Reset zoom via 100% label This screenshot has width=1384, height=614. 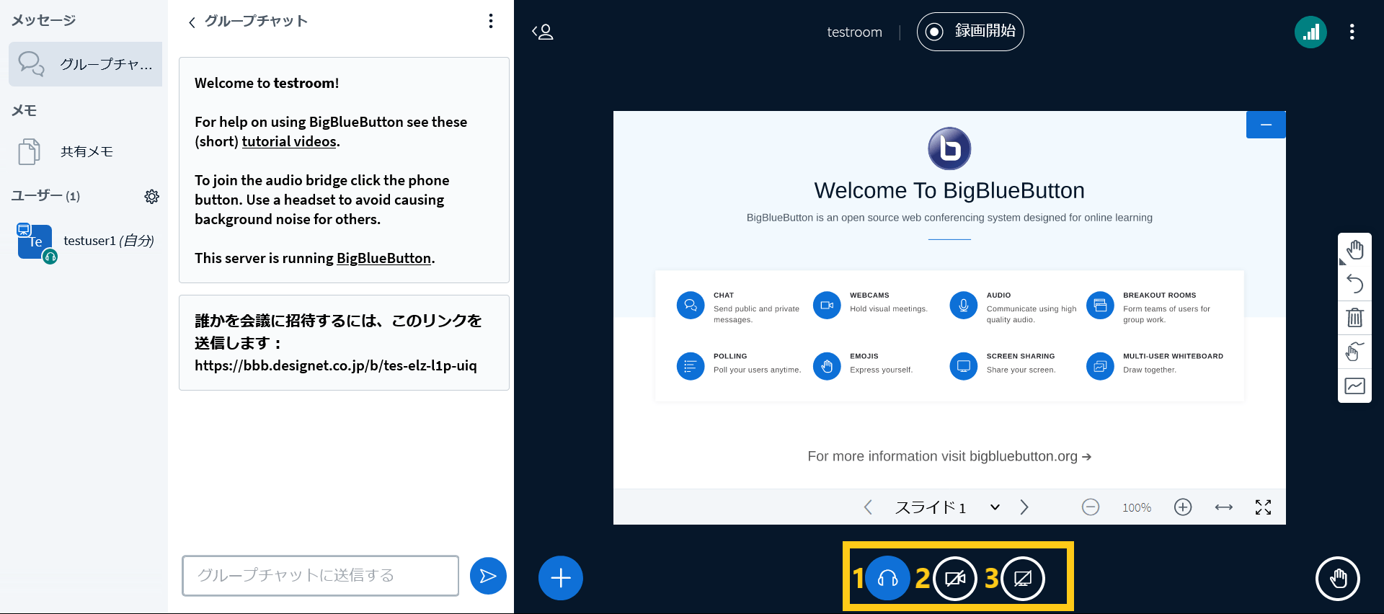[x=1137, y=507]
